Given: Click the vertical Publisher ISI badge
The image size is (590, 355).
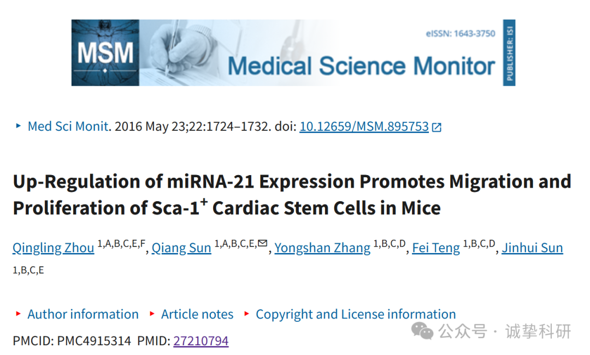Looking at the screenshot, I should click(x=509, y=52).
